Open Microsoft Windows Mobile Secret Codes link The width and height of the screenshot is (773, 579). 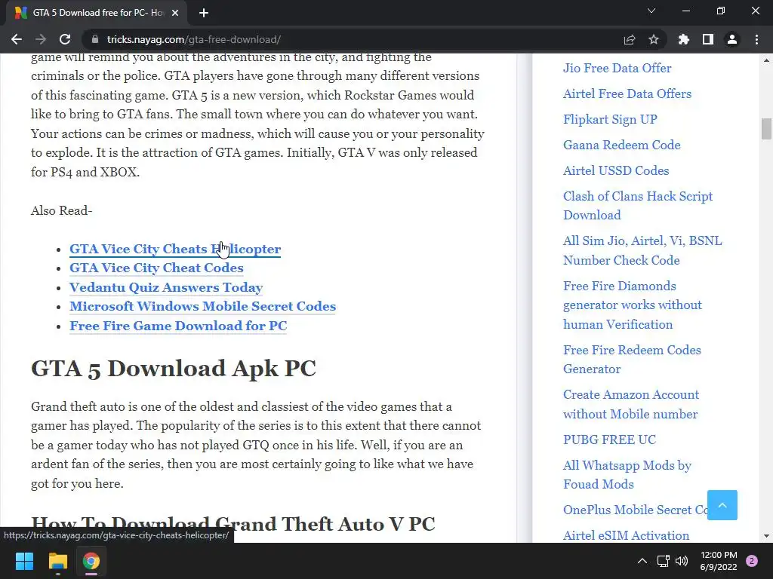click(202, 306)
